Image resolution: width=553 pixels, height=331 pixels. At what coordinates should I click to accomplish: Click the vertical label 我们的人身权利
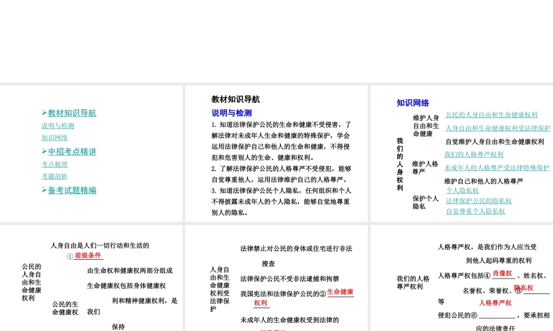click(400, 164)
